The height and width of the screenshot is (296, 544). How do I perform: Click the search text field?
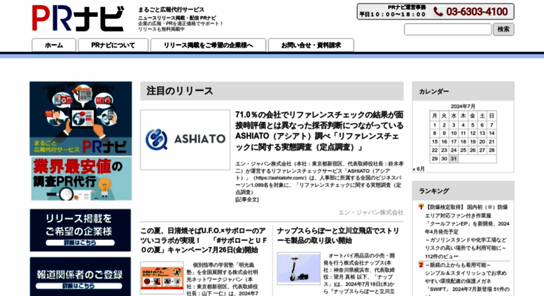pos(447,29)
